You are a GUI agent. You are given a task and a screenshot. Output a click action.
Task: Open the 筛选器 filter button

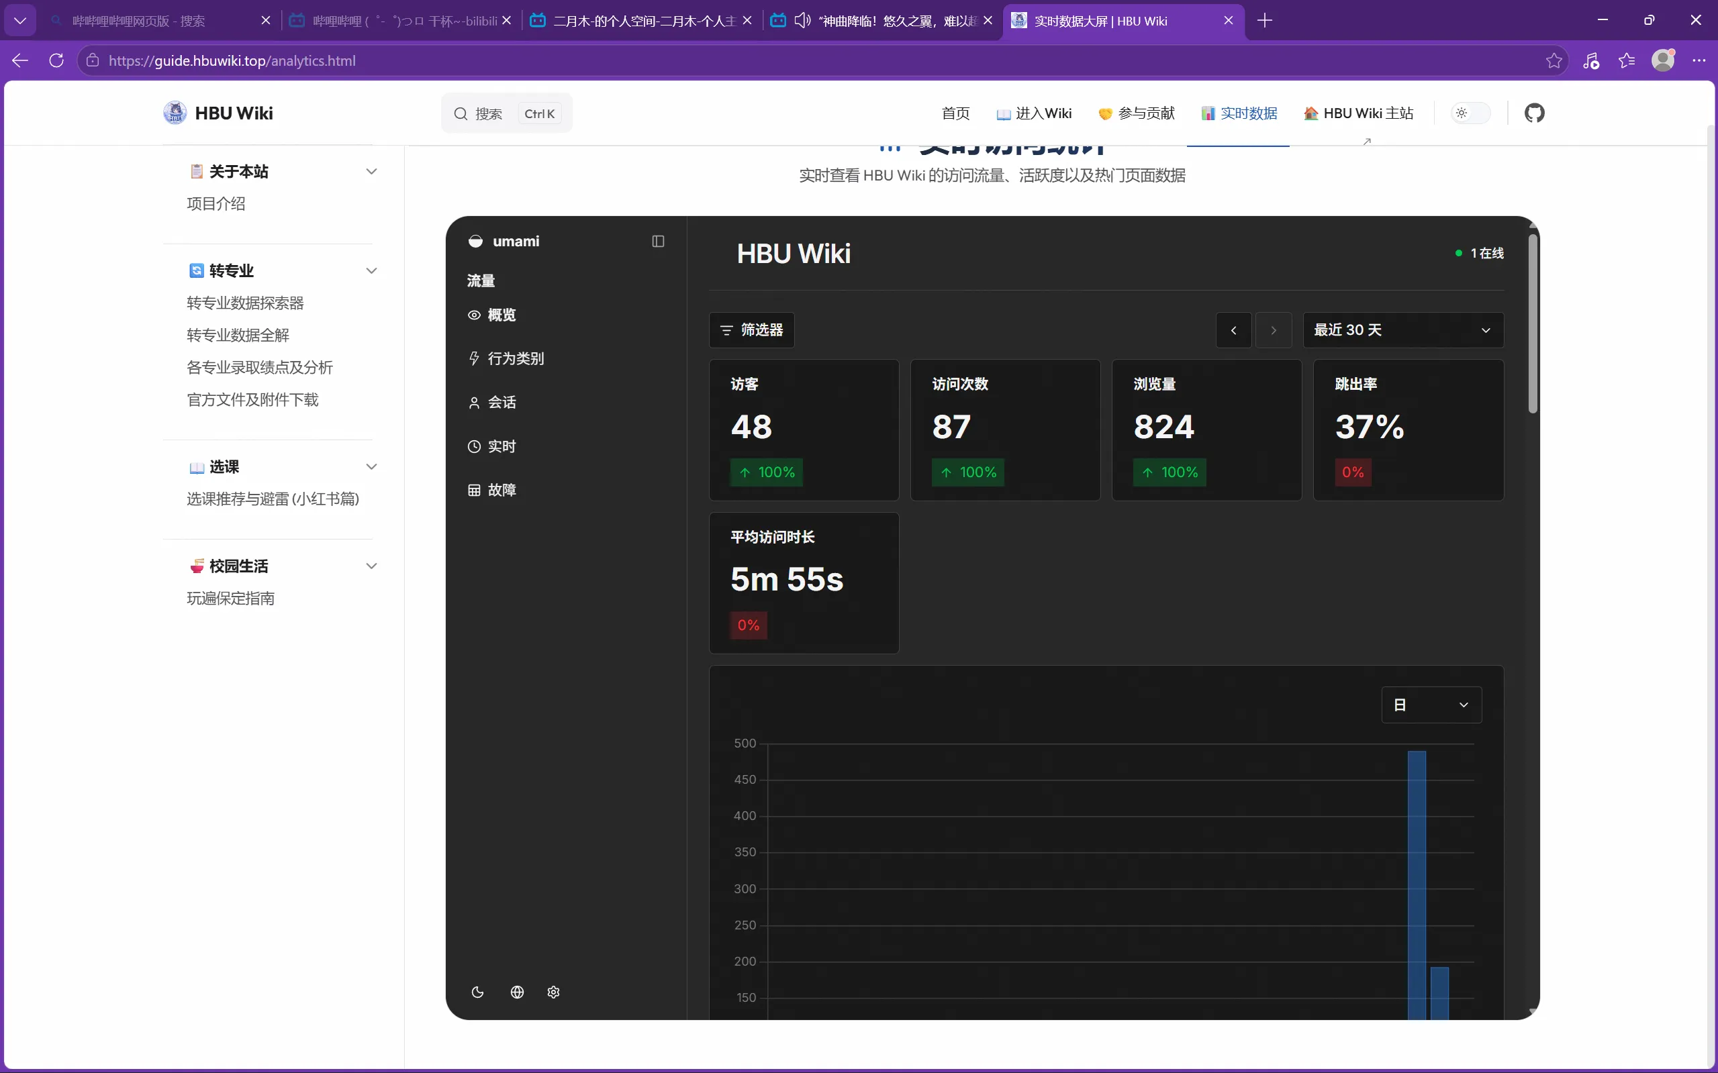(x=752, y=330)
